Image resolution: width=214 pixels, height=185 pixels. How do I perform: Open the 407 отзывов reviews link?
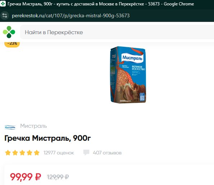click(x=107, y=153)
